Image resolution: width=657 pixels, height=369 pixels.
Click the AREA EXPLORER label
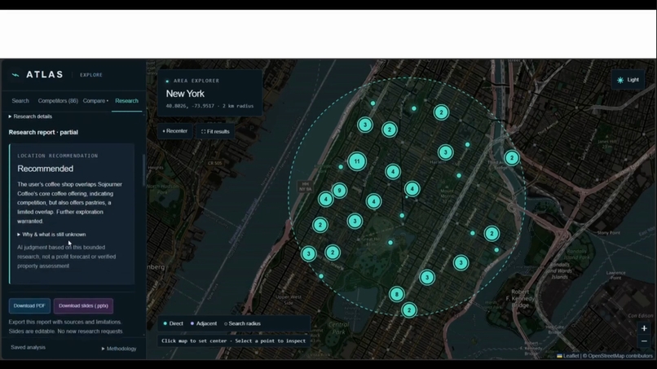click(196, 81)
